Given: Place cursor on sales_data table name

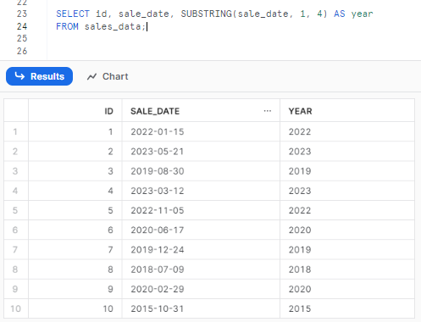Looking at the screenshot, I should (x=113, y=26).
